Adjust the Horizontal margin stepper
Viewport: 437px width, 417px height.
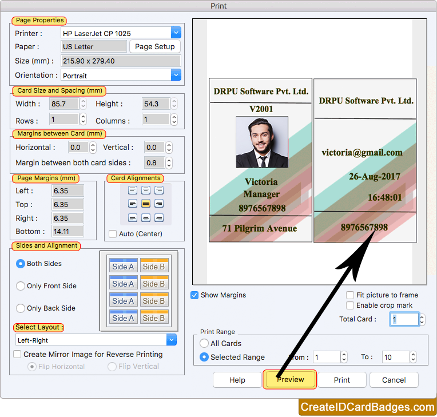(93, 148)
